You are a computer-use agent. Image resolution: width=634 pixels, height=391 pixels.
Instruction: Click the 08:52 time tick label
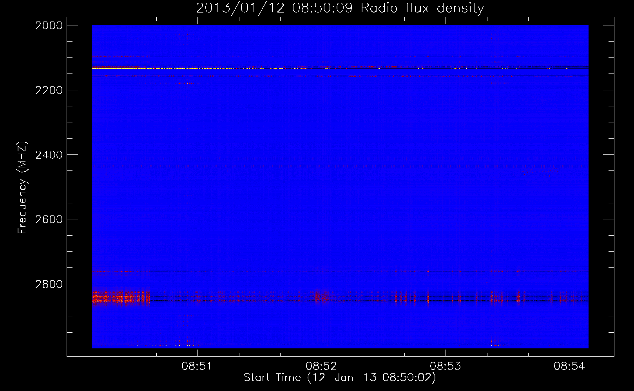[x=321, y=366]
